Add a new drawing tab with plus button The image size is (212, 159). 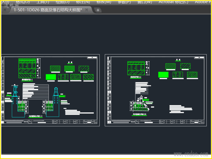[98, 10]
